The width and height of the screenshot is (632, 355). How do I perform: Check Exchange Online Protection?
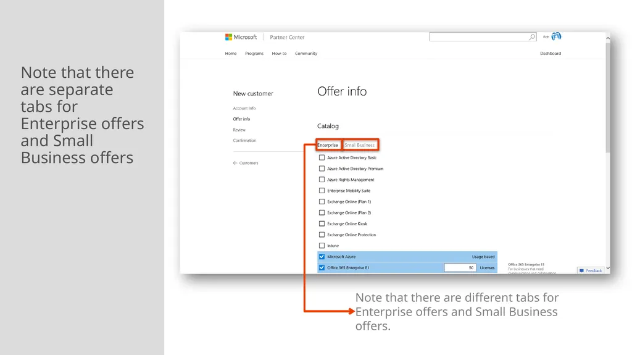(x=322, y=235)
